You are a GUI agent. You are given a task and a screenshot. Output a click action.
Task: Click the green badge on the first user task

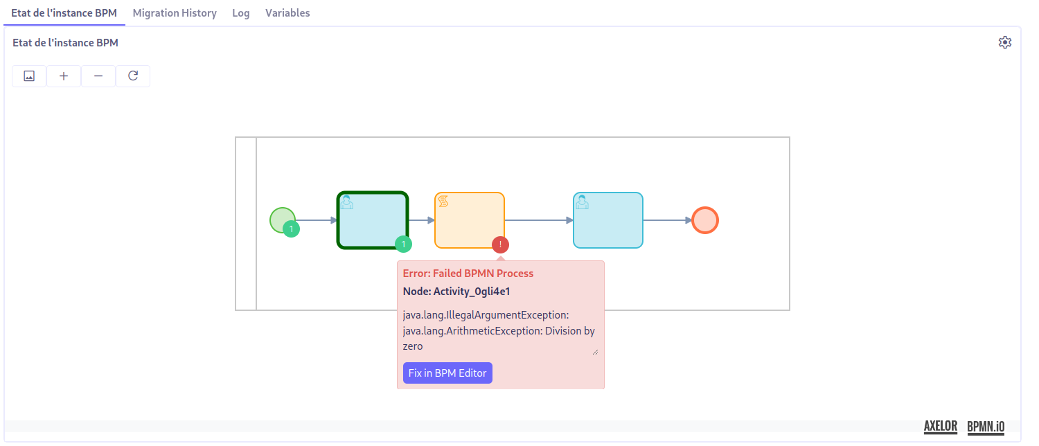click(x=403, y=244)
